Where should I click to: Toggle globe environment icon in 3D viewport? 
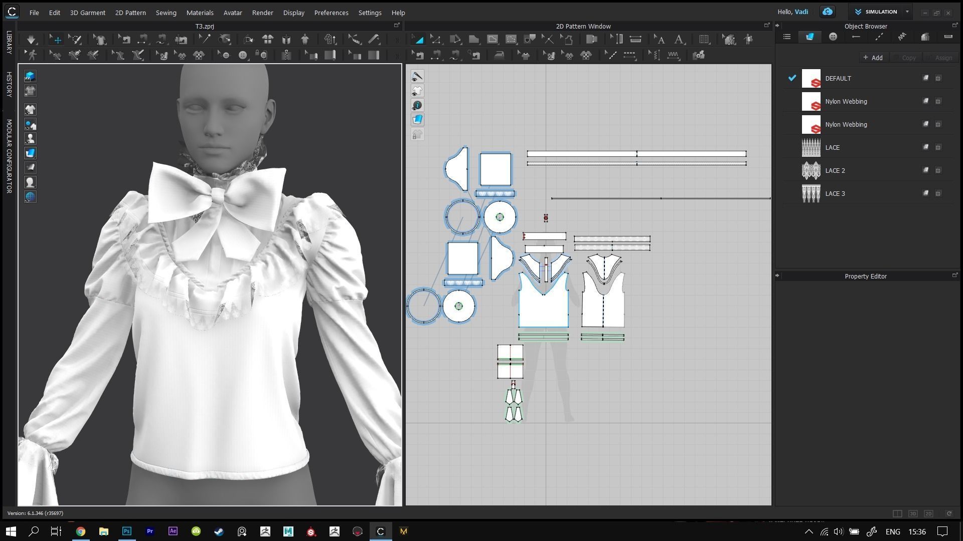(30, 197)
